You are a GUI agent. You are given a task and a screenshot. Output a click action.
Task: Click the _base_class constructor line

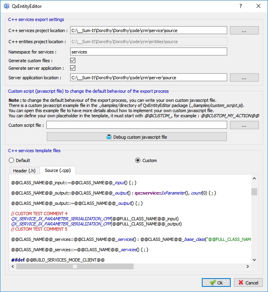click(x=131, y=239)
